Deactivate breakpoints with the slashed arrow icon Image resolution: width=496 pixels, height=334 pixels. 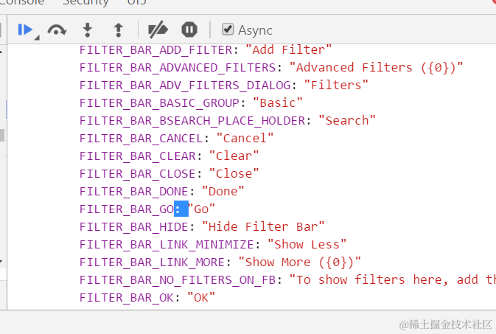(x=158, y=30)
